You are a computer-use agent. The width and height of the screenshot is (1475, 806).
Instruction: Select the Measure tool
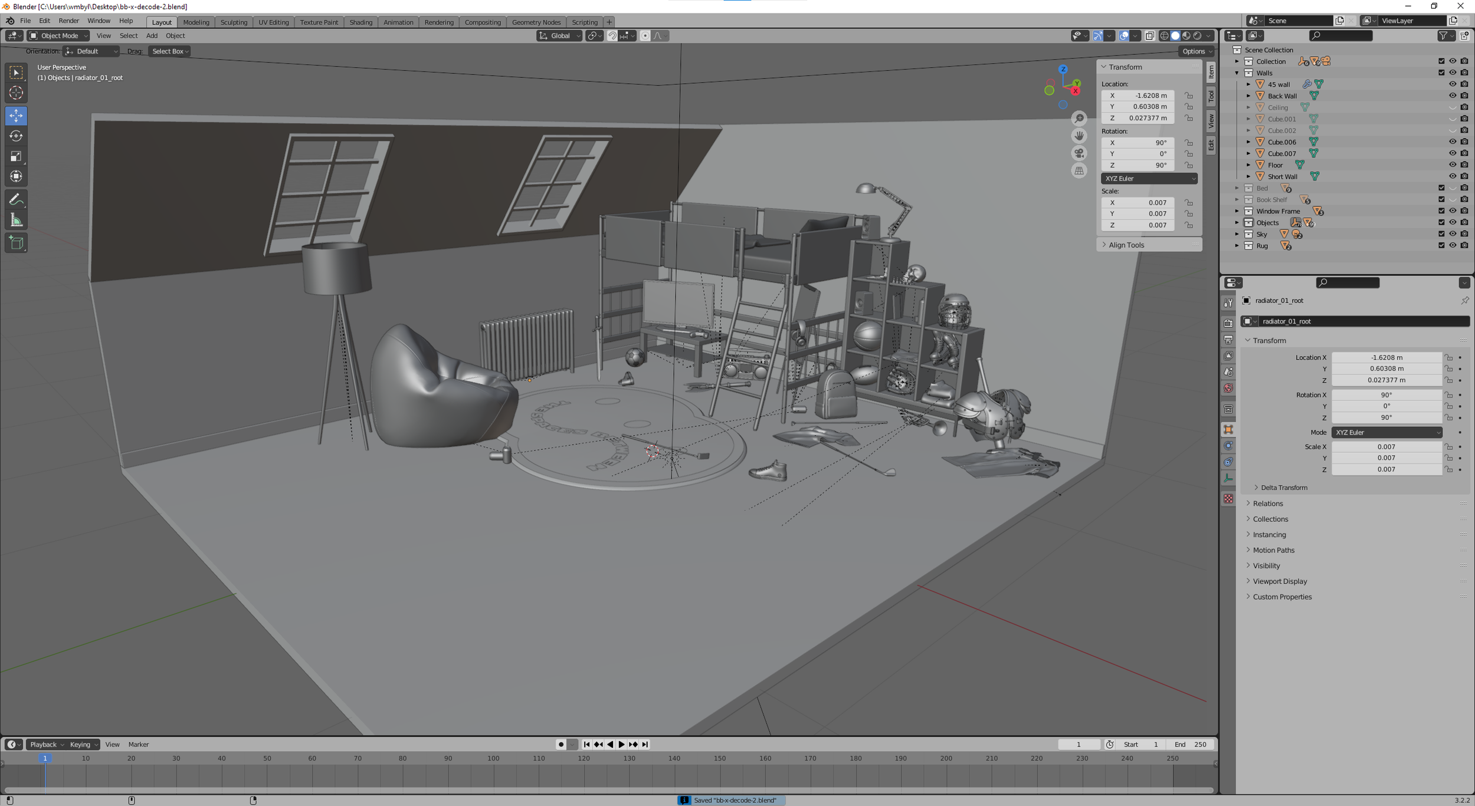pyautogui.click(x=16, y=221)
